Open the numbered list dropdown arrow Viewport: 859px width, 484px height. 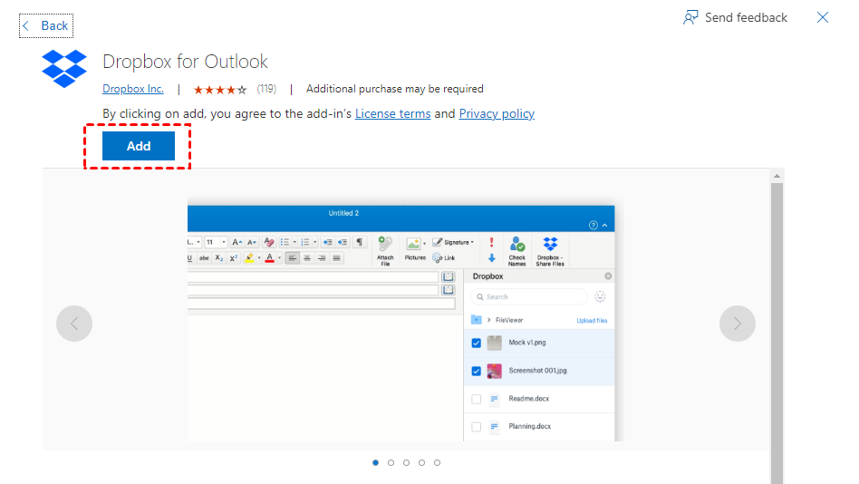pos(315,242)
